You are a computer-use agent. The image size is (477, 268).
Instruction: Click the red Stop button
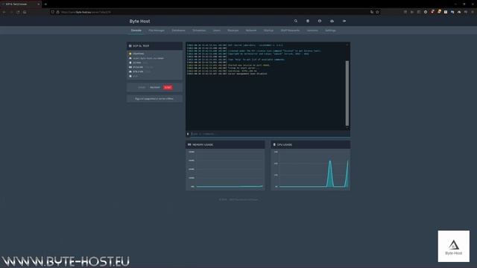[x=168, y=88]
